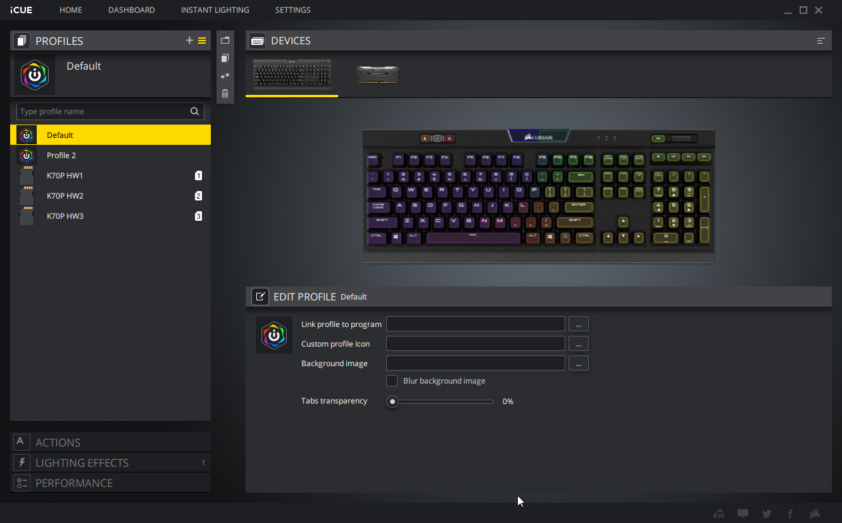Select the K70P HW2 profile
Image resolution: width=842 pixels, height=523 pixels.
(65, 196)
